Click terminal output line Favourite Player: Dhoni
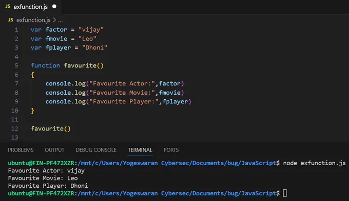This screenshot has width=349, height=201. [48, 186]
